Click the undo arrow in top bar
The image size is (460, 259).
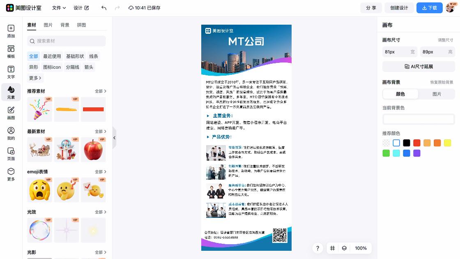click(103, 7)
